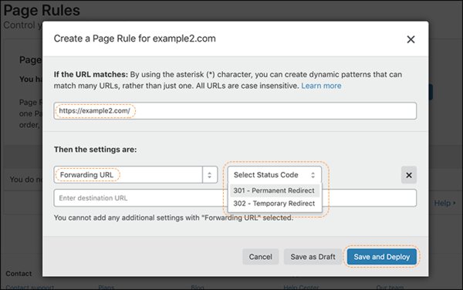Open the Help link in background page
The height and width of the screenshot is (290, 463).
click(444, 203)
